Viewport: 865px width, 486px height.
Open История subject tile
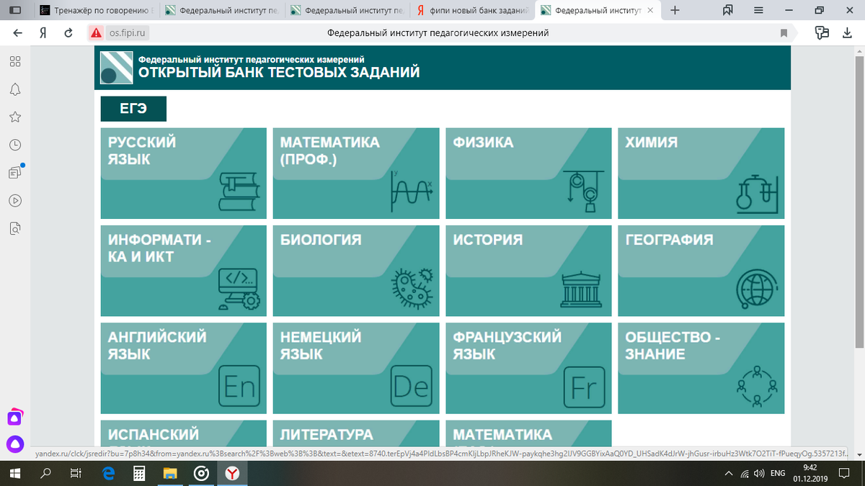tap(528, 271)
